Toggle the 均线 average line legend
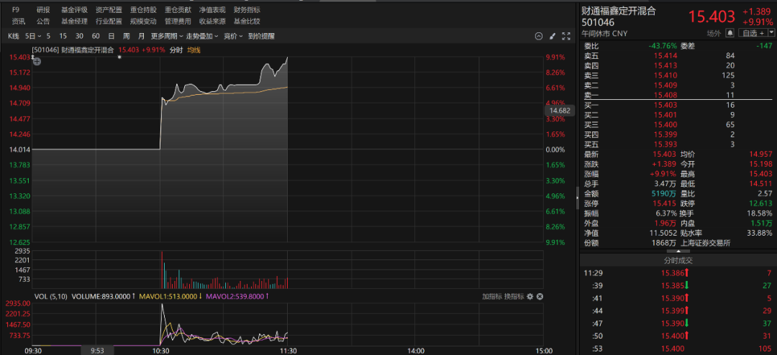This screenshot has width=777, height=355. pos(194,50)
